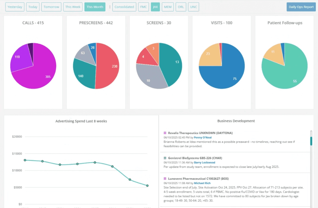Click the 11 slice in Patient Follow-ups pie

274,54
